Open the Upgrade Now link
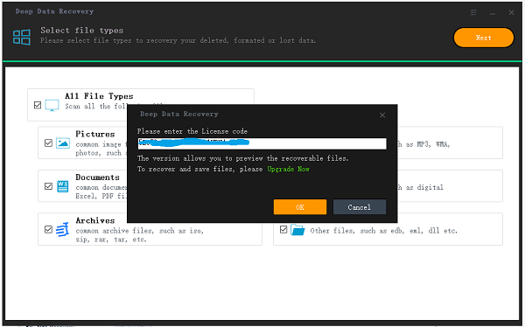The image size is (525, 327). click(x=288, y=169)
